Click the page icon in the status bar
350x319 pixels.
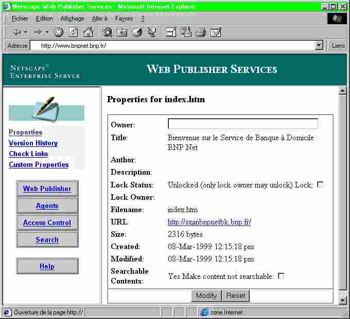(x=7, y=312)
